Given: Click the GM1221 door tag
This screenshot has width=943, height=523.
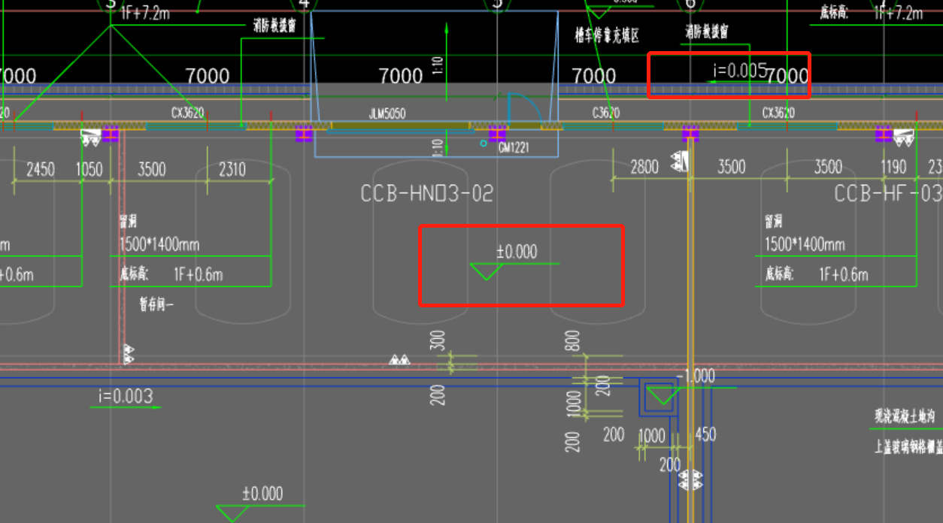Looking at the screenshot, I should (514, 147).
